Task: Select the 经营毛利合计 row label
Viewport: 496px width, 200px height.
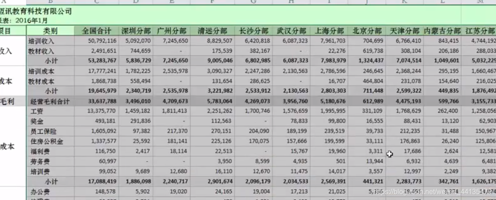Action: (x=51, y=102)
